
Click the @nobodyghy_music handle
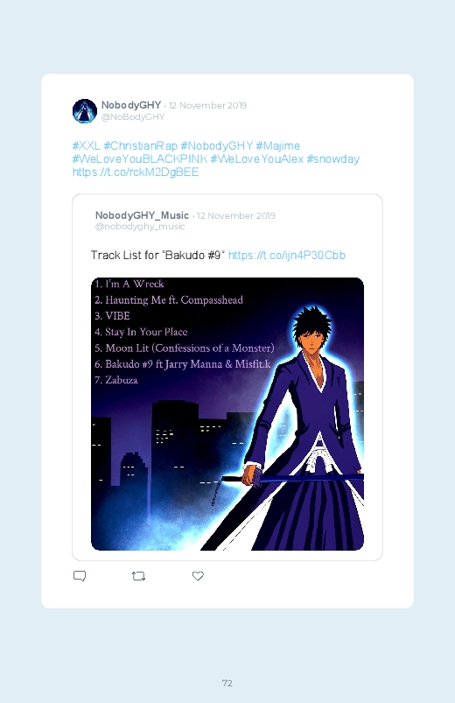(x=140, y=227)
